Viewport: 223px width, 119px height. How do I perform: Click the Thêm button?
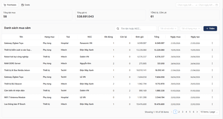[210, 29]
